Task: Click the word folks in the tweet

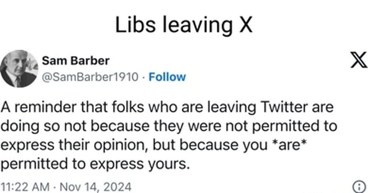Action: 128,107
